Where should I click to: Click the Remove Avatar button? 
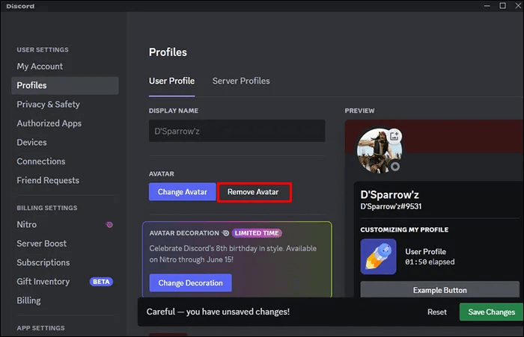pyautogui.click(x=253, y=192)
